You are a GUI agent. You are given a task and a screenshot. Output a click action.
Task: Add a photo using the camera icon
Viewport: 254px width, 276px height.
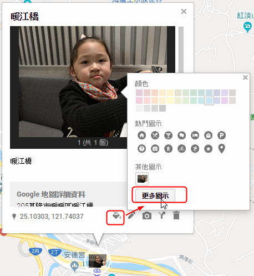pos(147,215)
